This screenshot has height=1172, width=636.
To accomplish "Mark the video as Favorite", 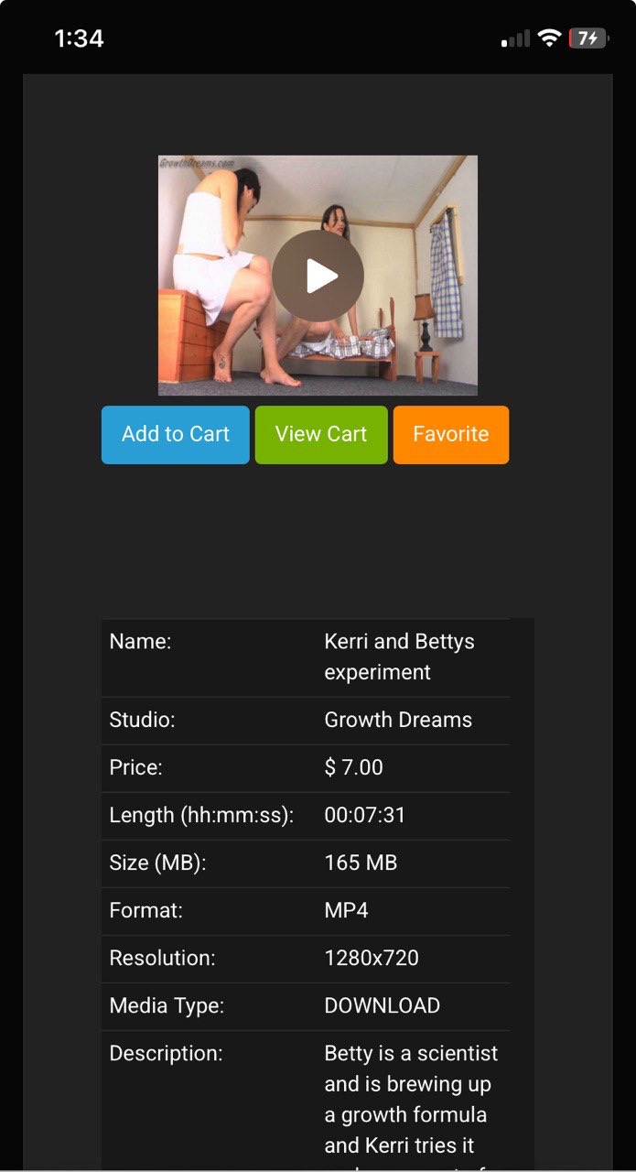I will [451, 435].
